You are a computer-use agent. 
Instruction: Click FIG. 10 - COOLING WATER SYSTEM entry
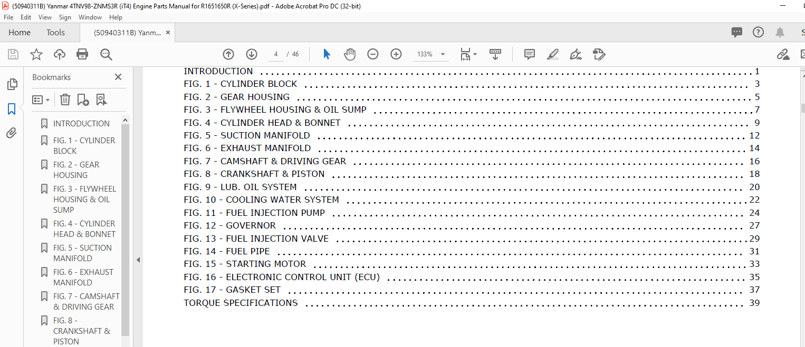[x=261, y=200]
